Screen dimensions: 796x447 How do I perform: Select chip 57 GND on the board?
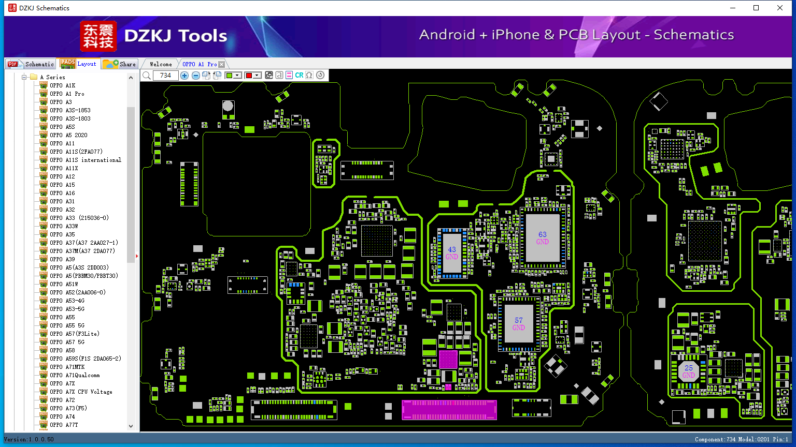point(519,324)
